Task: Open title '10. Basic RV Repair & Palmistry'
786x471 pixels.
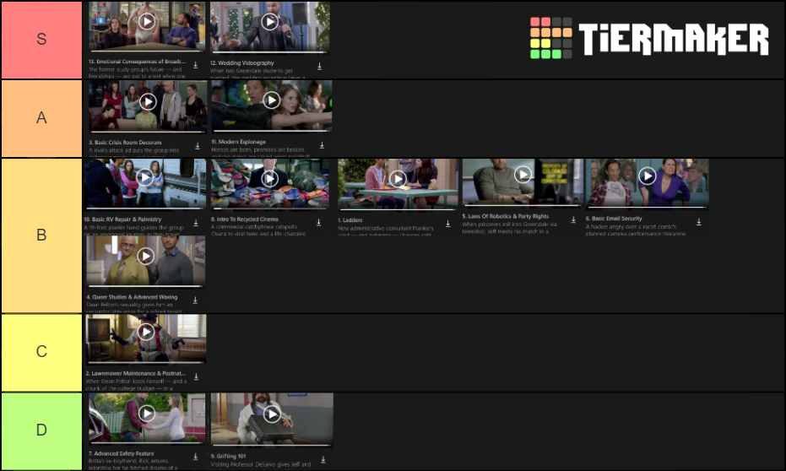Action: [122, 219]
